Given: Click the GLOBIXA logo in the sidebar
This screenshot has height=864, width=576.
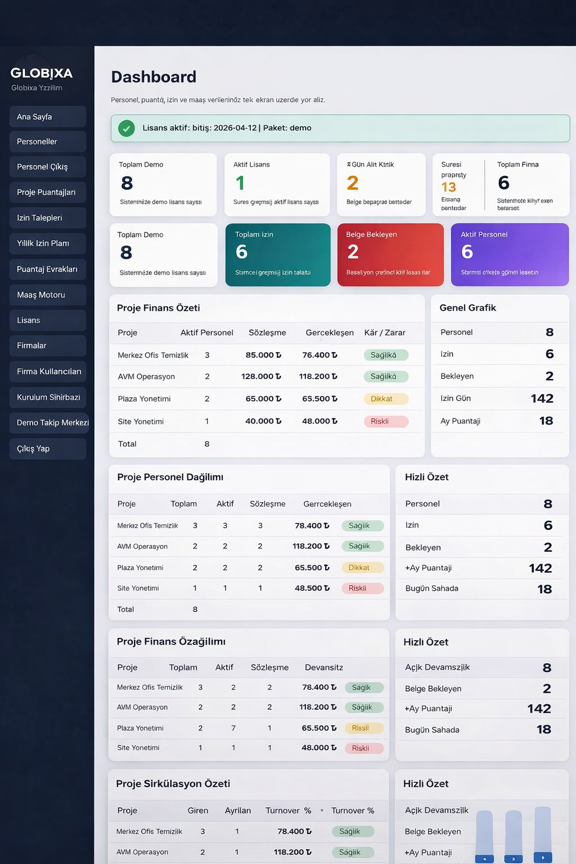Looking at the screenshot, I should pyautogui.click(x=42, y=73).
